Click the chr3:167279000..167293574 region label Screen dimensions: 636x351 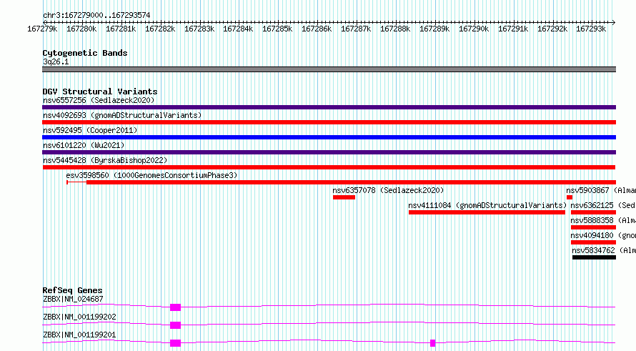96,15
